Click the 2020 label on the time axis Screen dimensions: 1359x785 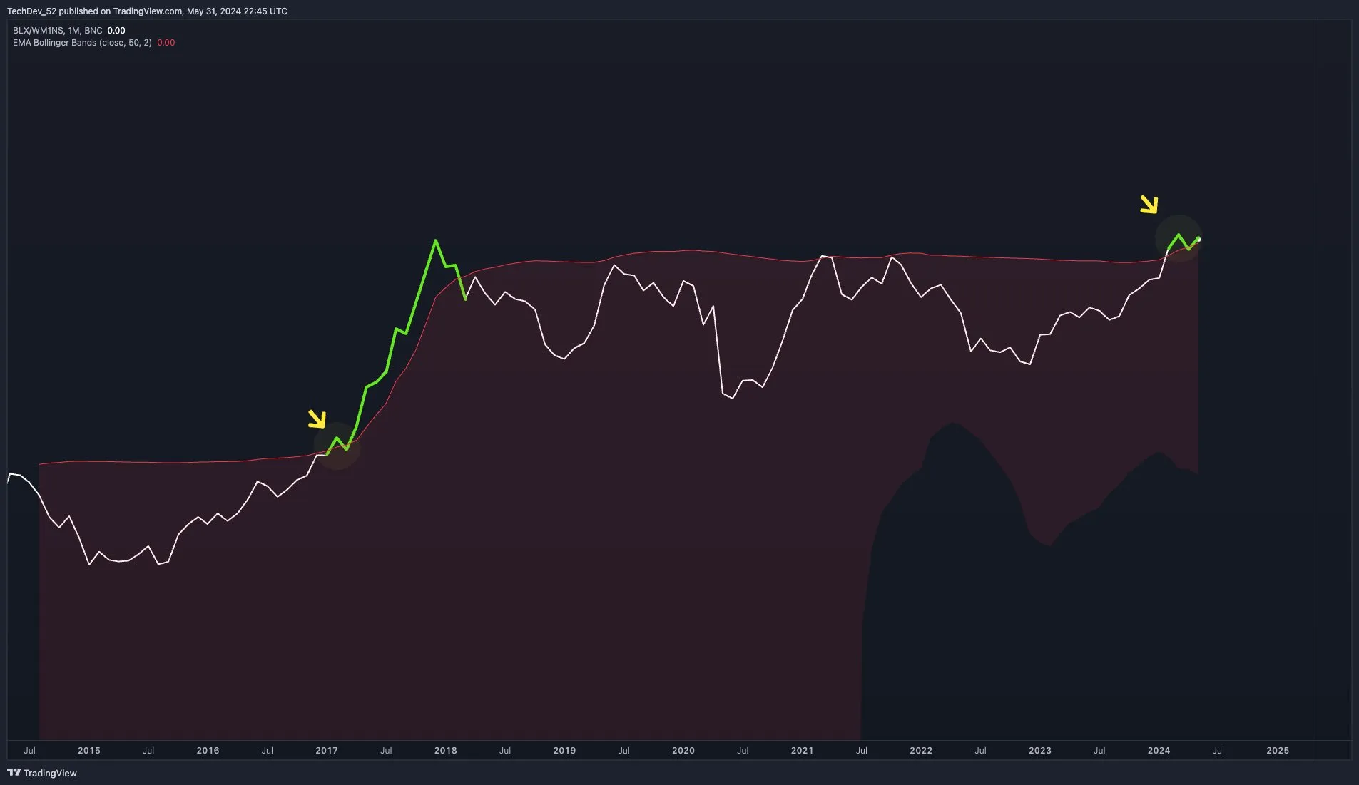pyautogui.click(x=683, y=751)
